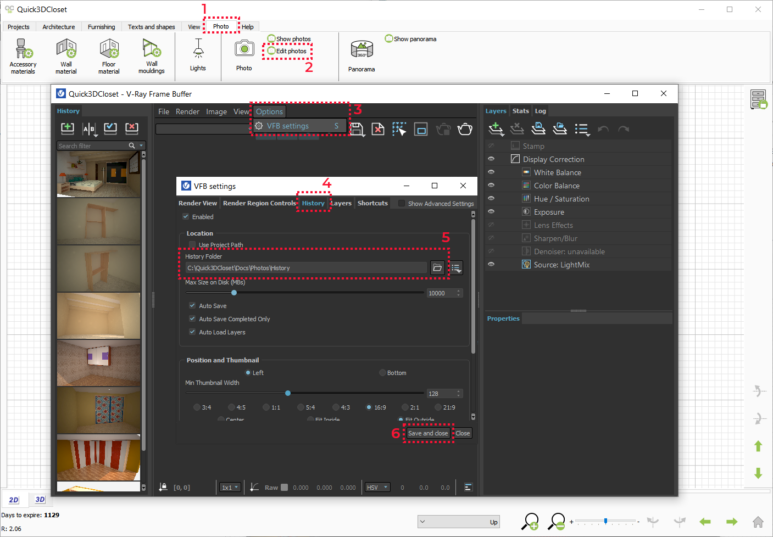Open the Render menu
773x537 pixels.
187,111
